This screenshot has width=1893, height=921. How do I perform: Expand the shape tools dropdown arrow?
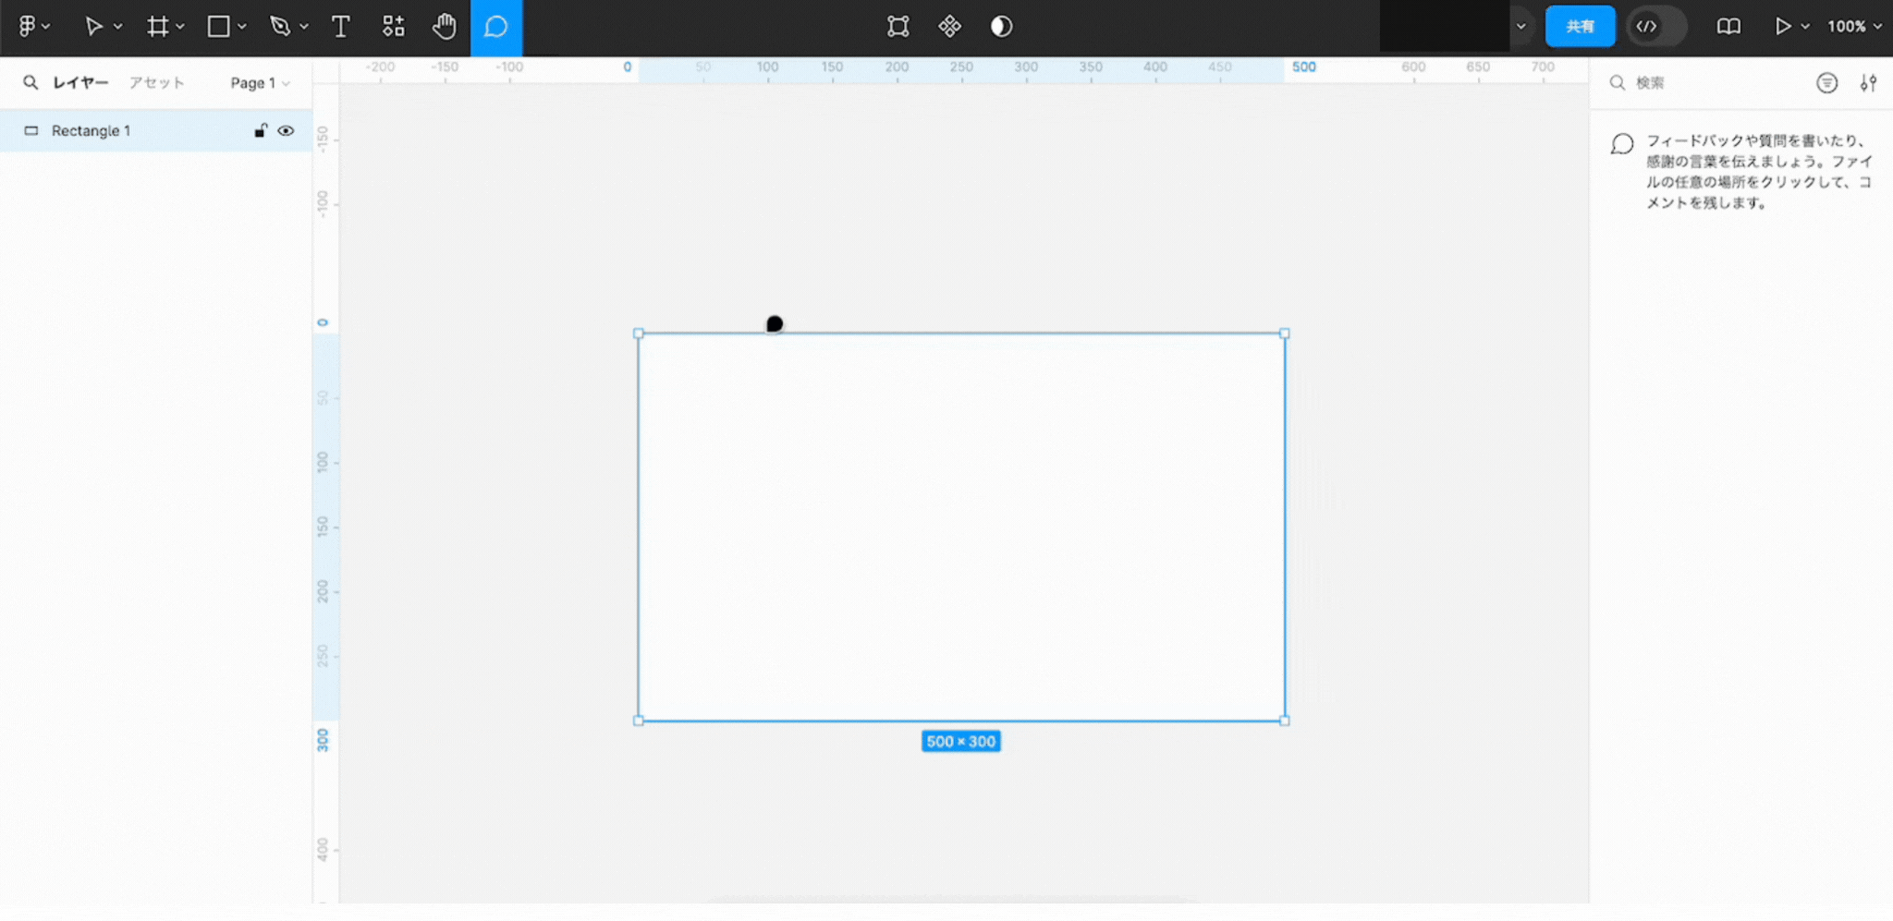pos(242,27)
